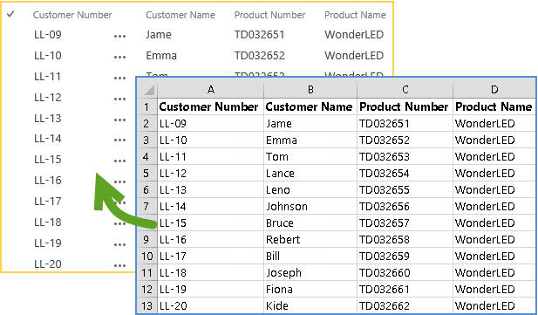Select spreadsheet cell containing Lance

pos(310,173)
